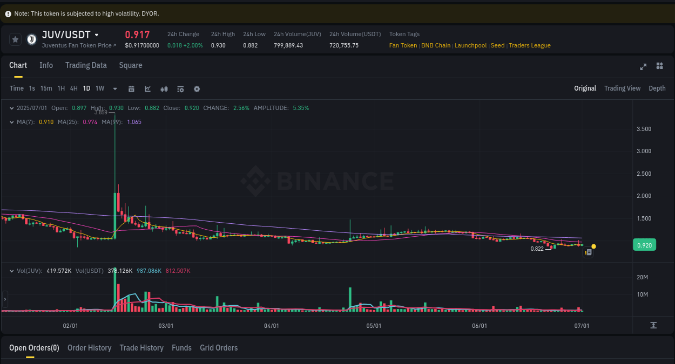The height and width of the screenshot is (364, 675).
Task: Click the indicators list icon on chart toolbar
Action: (180, 88)
